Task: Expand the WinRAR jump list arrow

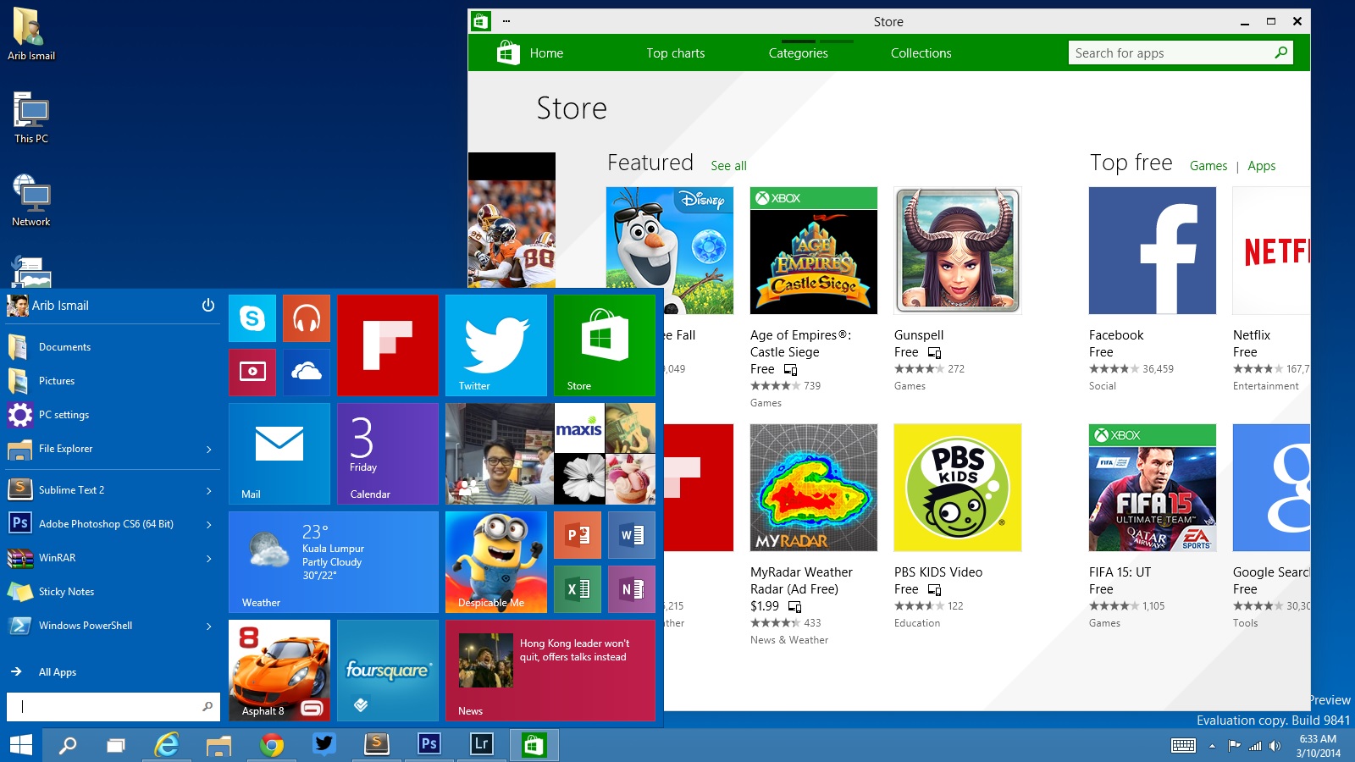Action: (209, 559)
